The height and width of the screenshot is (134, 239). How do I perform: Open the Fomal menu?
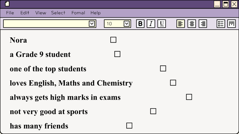[78, 13]
